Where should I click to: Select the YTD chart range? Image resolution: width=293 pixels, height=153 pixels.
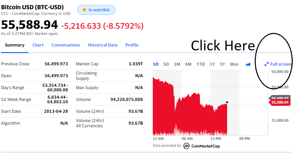(201, 64)
